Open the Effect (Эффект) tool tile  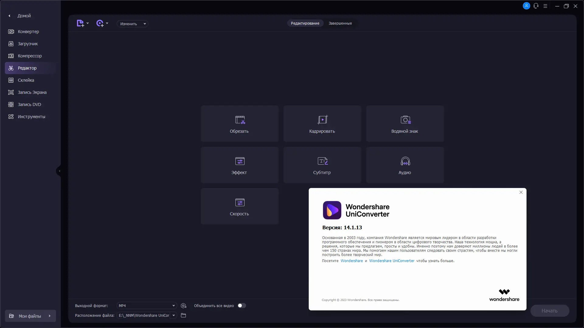coord(239,165)
